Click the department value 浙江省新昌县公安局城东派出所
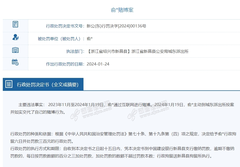Screen dimensions: 240x167 (160, 51)
